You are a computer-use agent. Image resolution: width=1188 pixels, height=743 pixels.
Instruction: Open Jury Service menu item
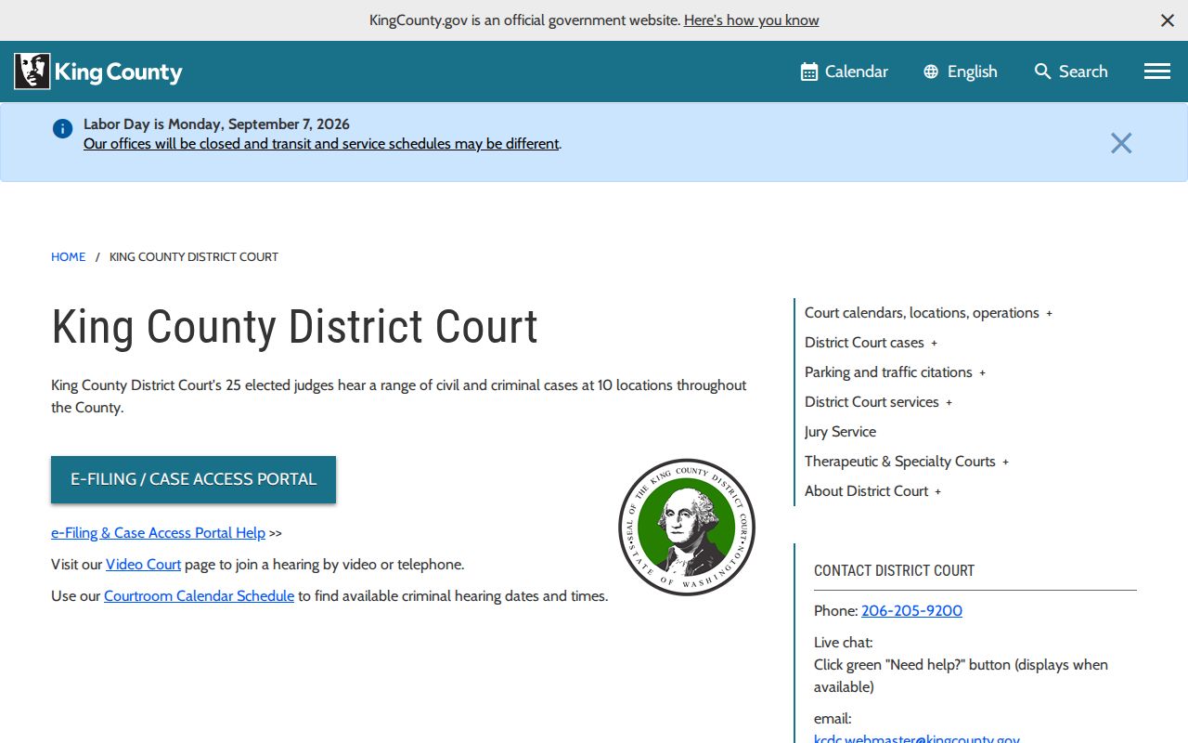click(840, 432)
